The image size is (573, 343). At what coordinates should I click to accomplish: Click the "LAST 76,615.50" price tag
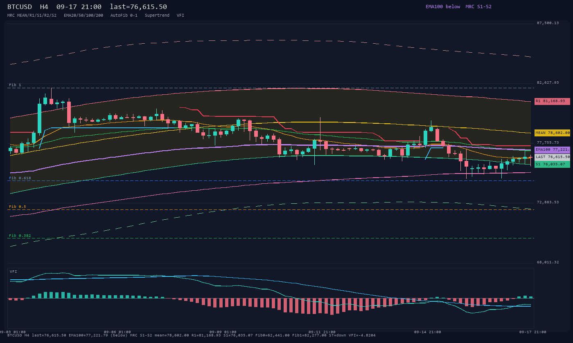click(x=552, y=157)
